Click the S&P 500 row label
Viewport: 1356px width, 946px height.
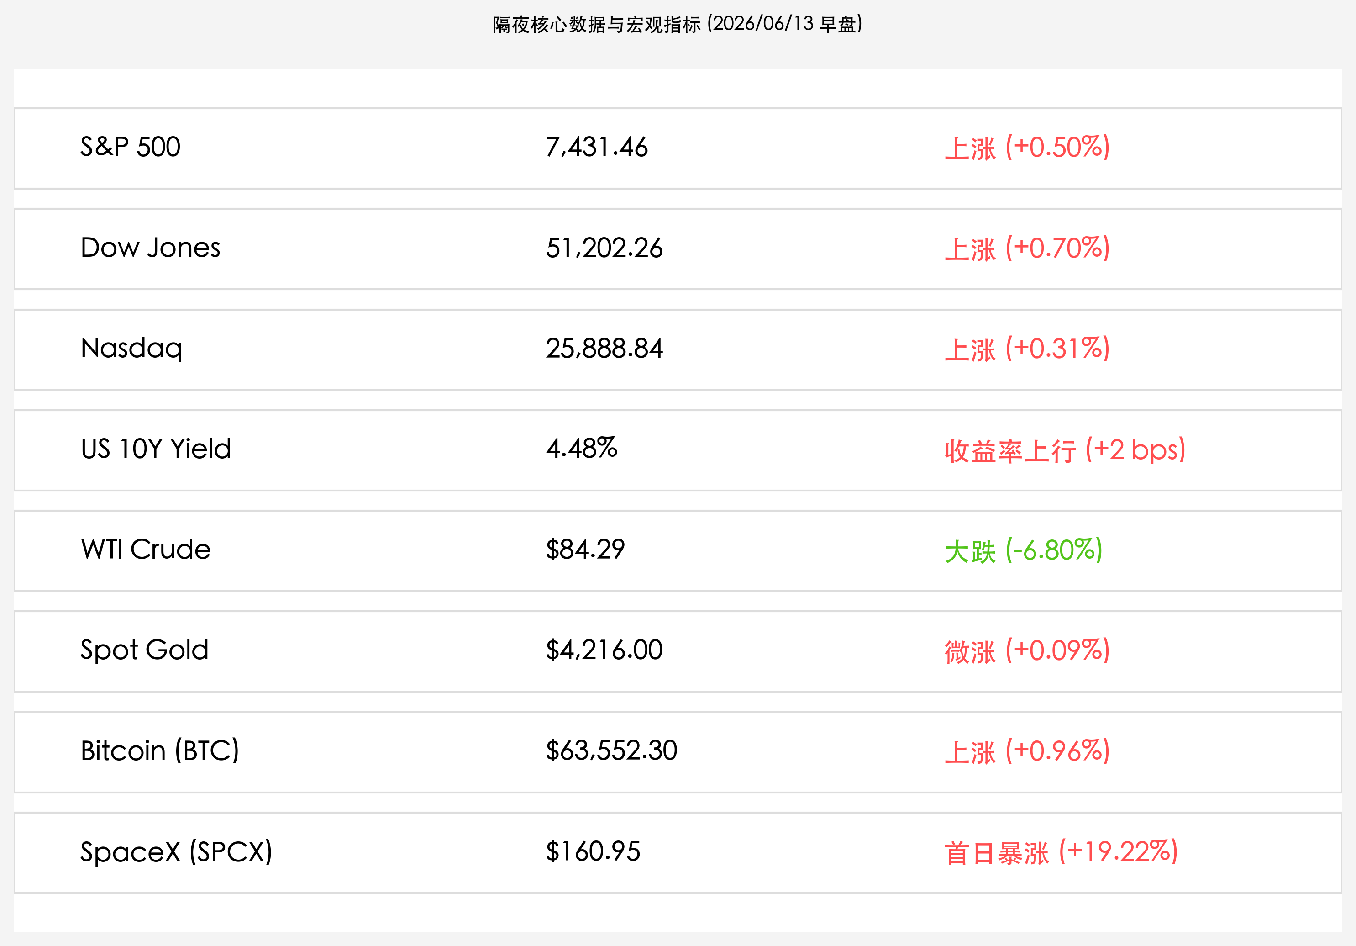131,147
